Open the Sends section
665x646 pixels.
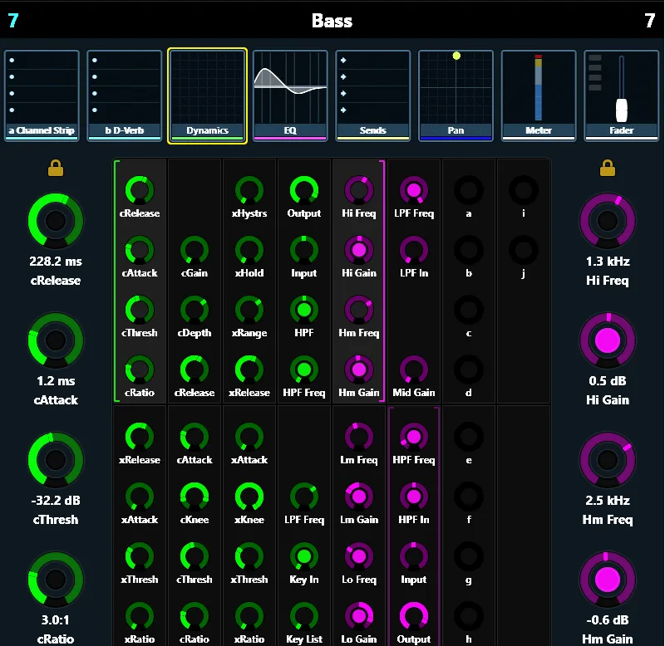point(372,95)
